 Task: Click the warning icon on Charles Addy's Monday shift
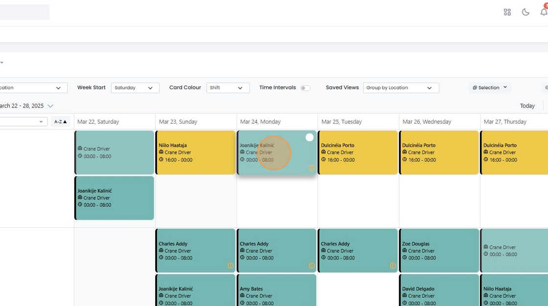coord(312,265)
